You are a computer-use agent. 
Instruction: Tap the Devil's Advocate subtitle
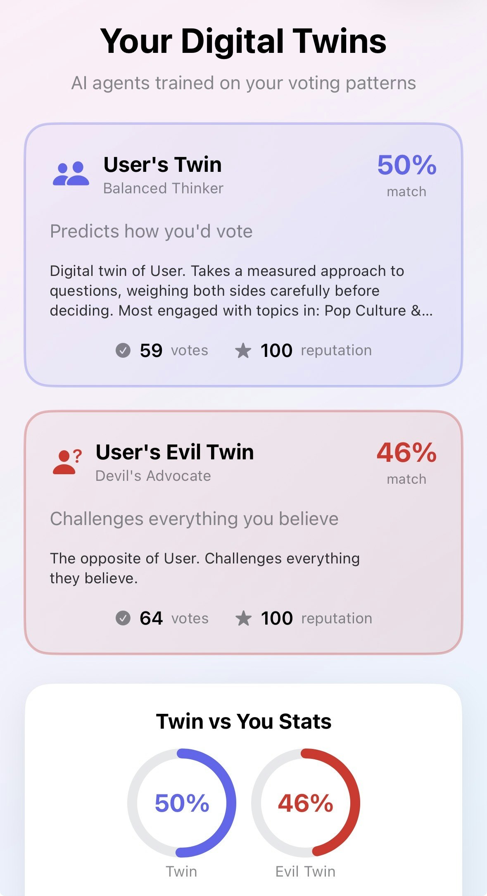[153, 476]
